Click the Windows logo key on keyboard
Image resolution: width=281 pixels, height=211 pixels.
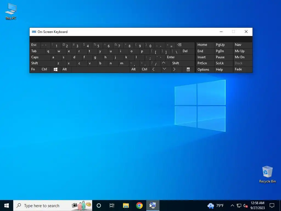click(x=55, y=70)
